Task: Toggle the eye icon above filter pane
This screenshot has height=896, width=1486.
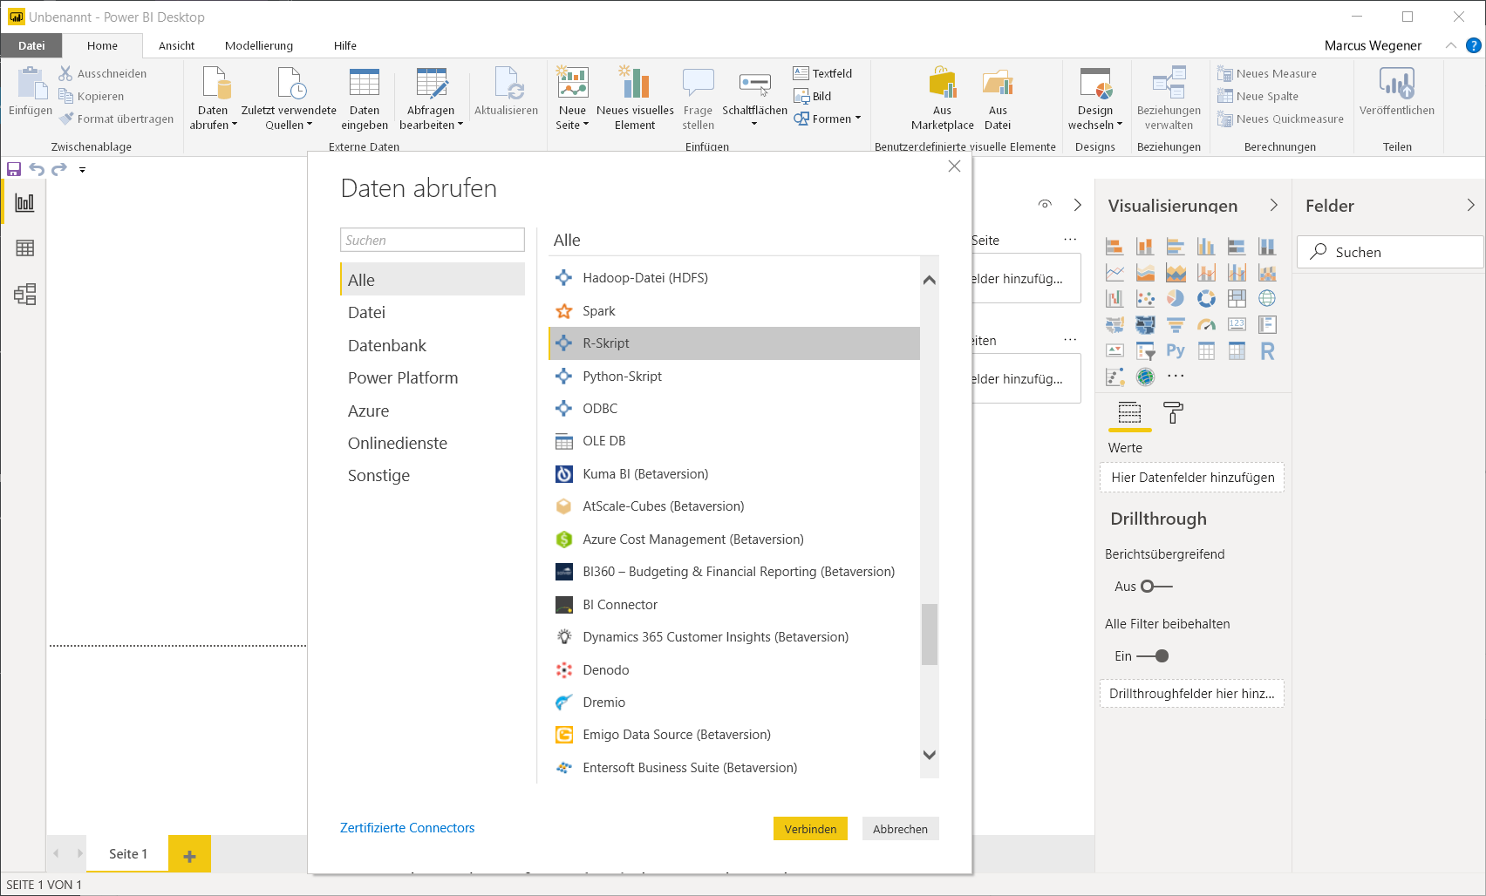Action: 1045,204
